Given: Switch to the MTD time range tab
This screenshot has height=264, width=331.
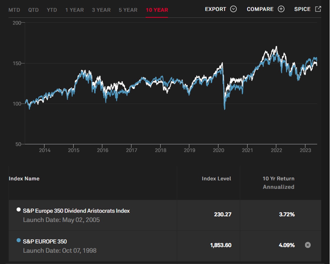Looking at the screenshot, I should (x=14, y=10).
